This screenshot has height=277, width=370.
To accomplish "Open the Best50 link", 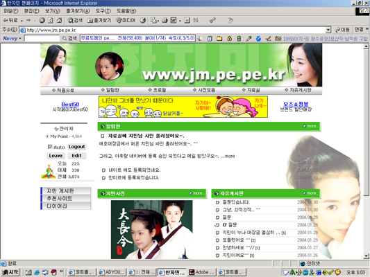I will click(70, 105).
